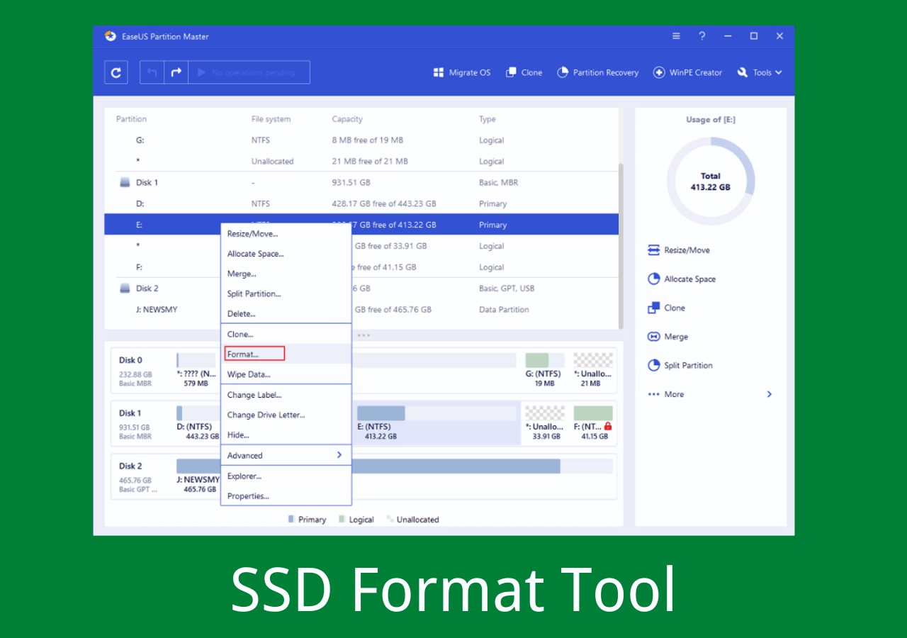Expand the Tools dropdown

click(760, 72)
